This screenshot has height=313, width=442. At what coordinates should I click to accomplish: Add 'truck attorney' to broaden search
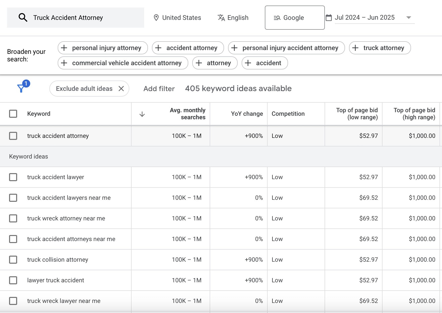(380, 48)
